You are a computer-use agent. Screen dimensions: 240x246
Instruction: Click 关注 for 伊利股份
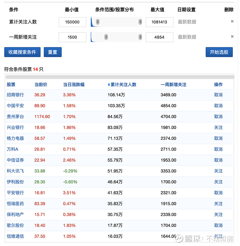(218, 182)
